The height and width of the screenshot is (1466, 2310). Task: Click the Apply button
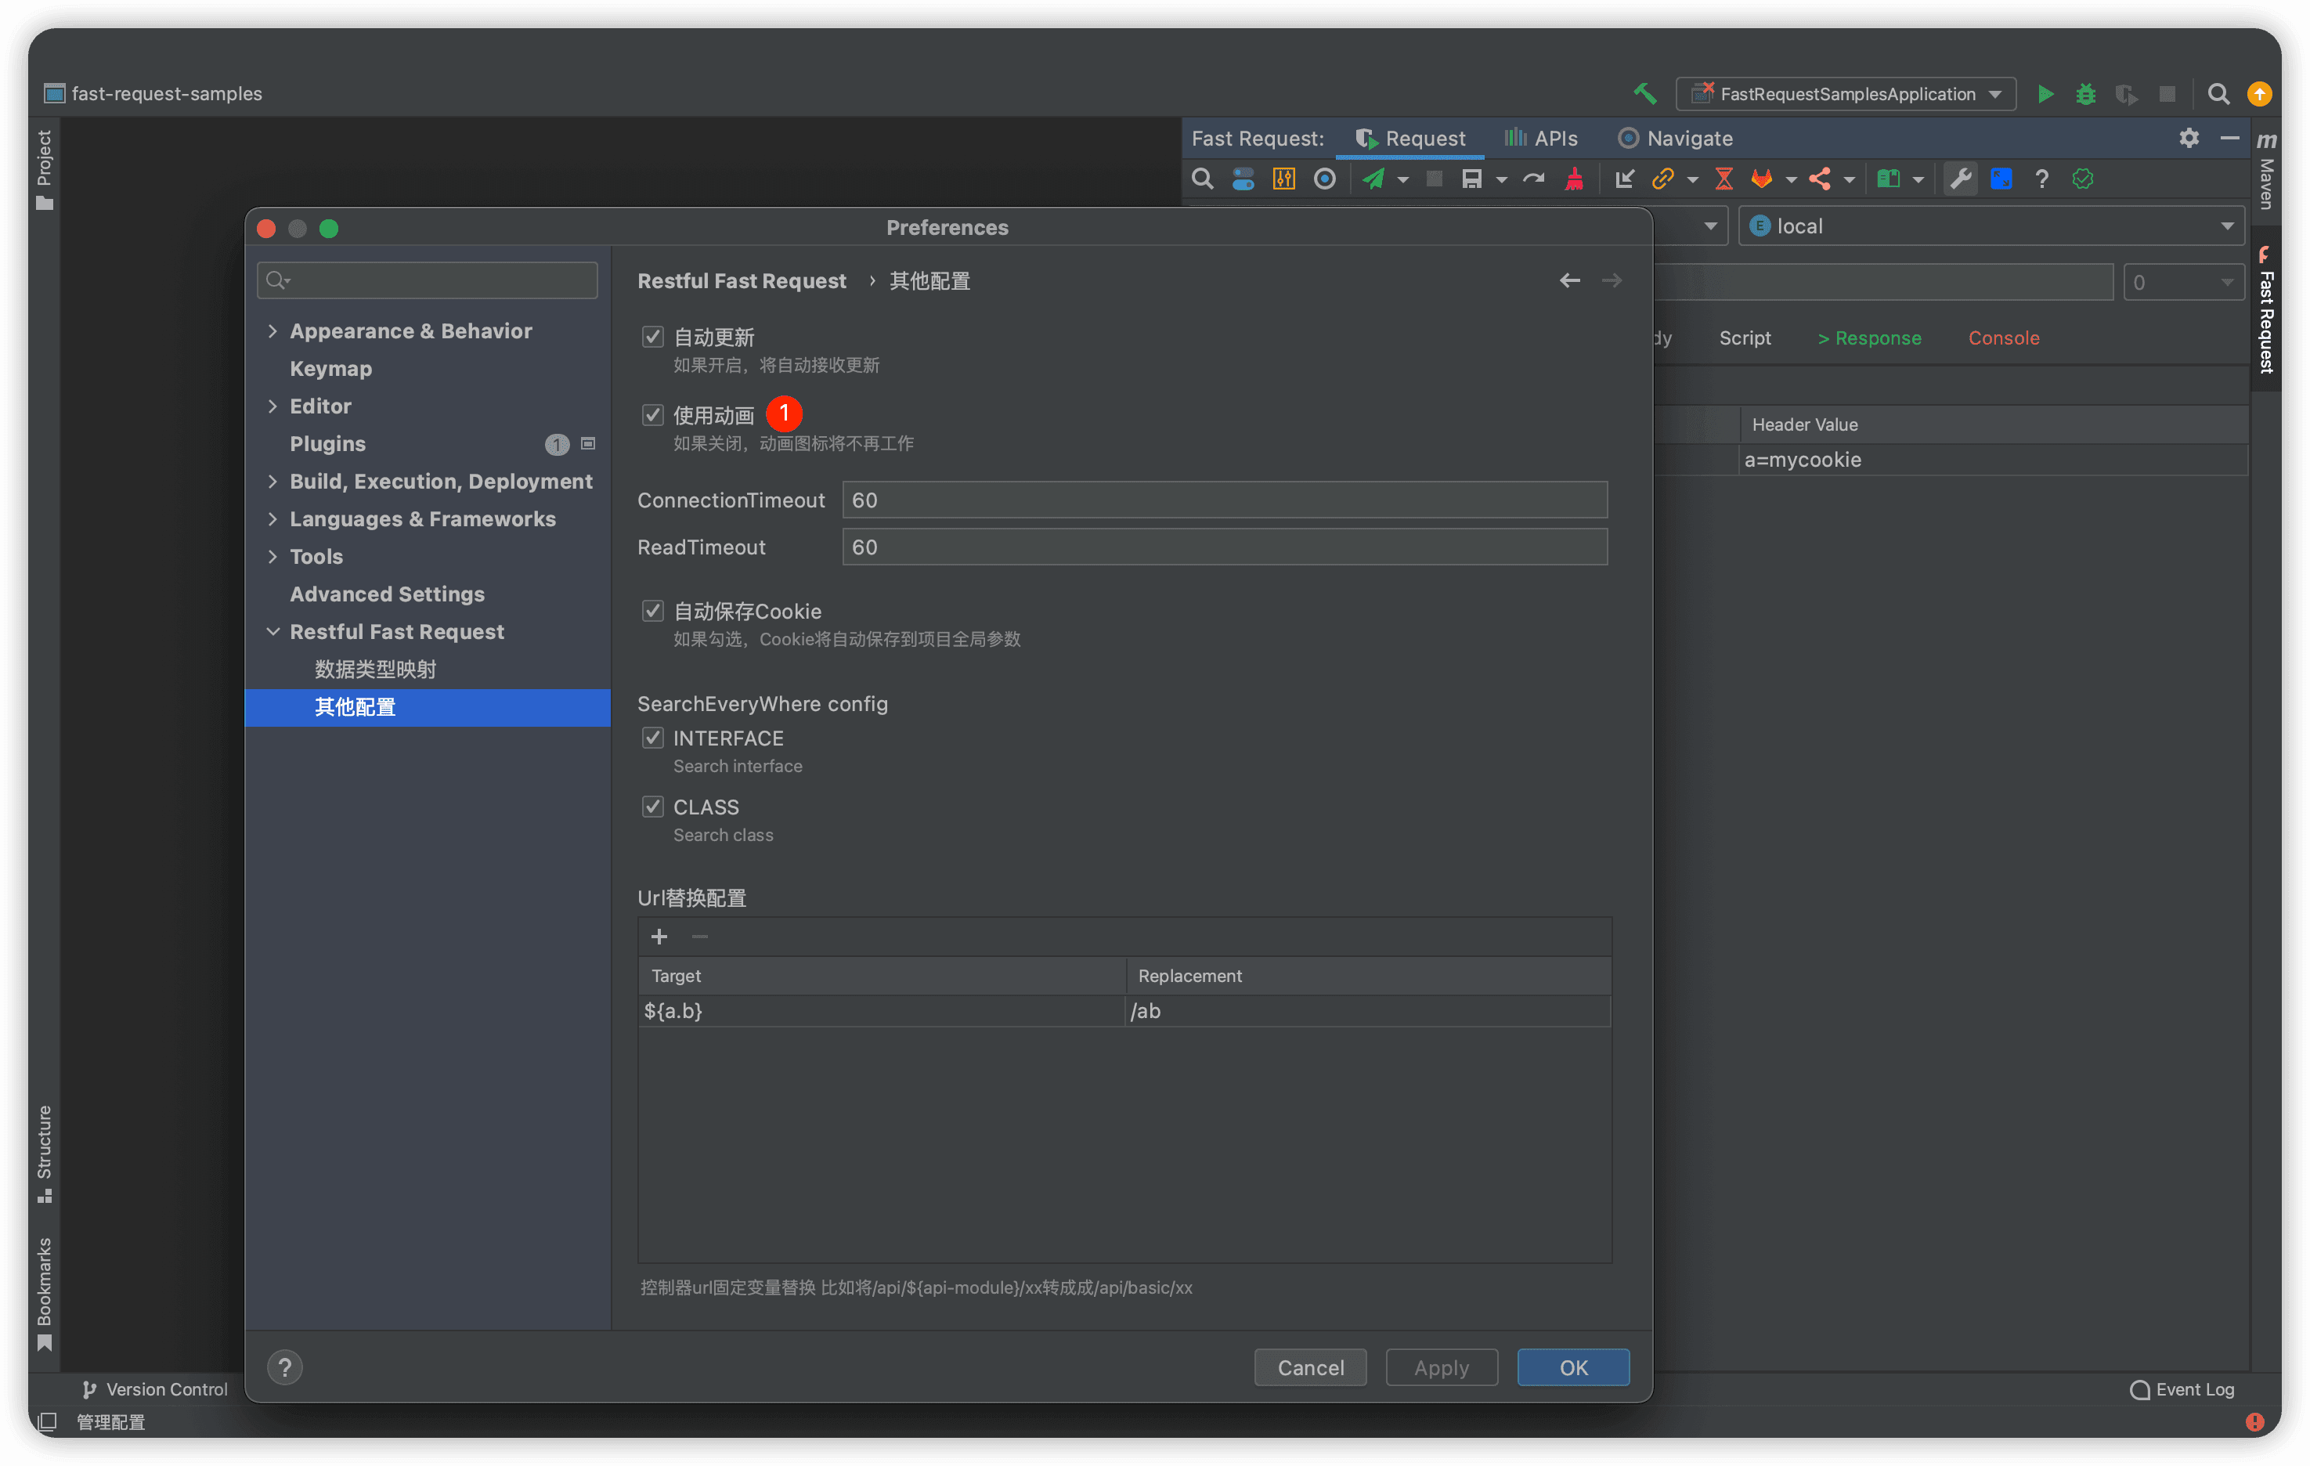[1441, 1367]
